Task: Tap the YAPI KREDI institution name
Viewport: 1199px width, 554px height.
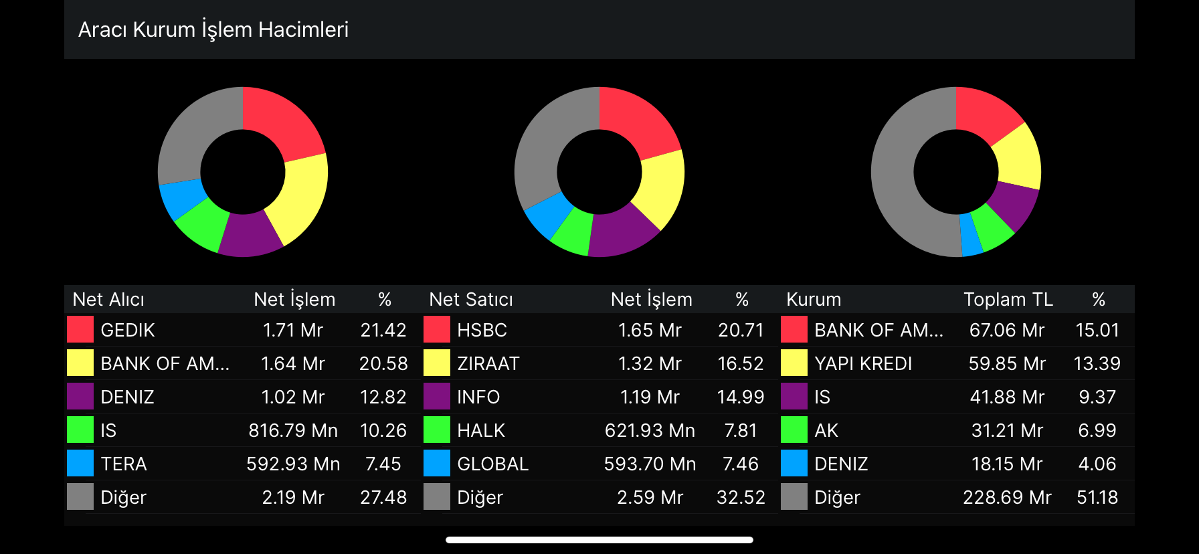Action: coord(863,363)
